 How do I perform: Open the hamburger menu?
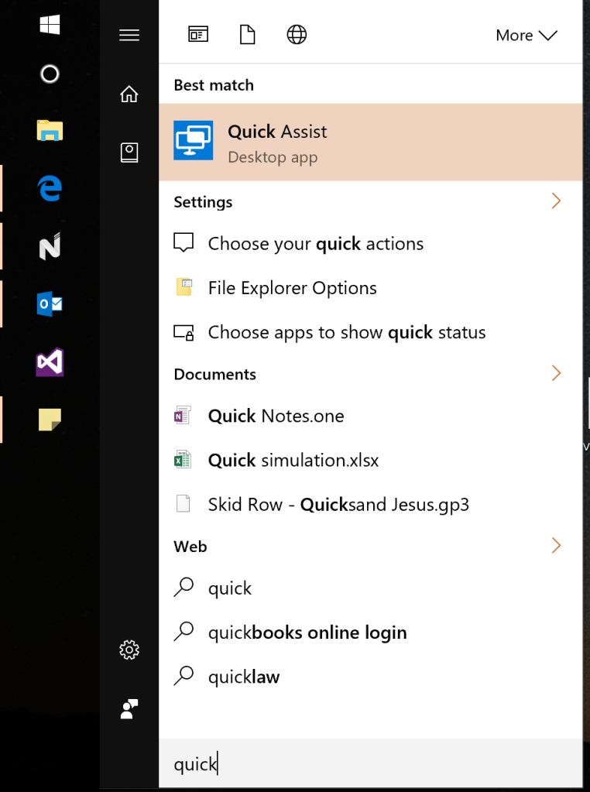(129, 34)
